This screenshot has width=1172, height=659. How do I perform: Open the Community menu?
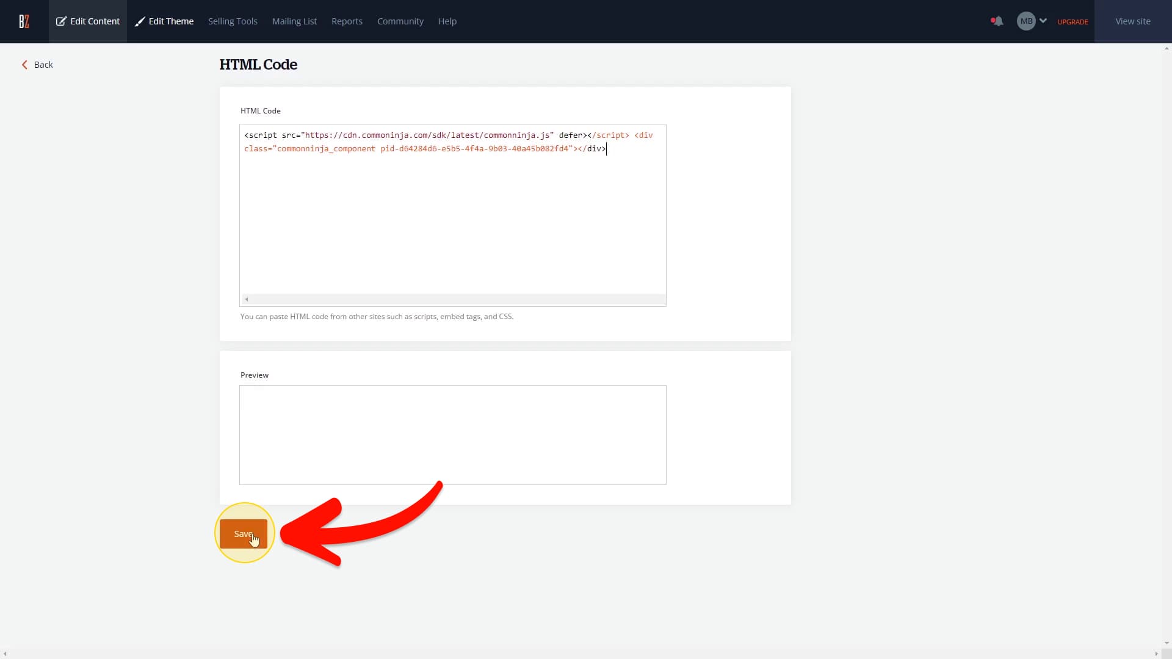(400, 21)
